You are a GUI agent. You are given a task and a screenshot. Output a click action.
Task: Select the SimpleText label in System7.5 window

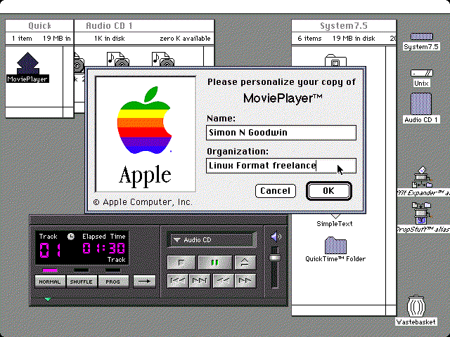[x=335, y=224]
